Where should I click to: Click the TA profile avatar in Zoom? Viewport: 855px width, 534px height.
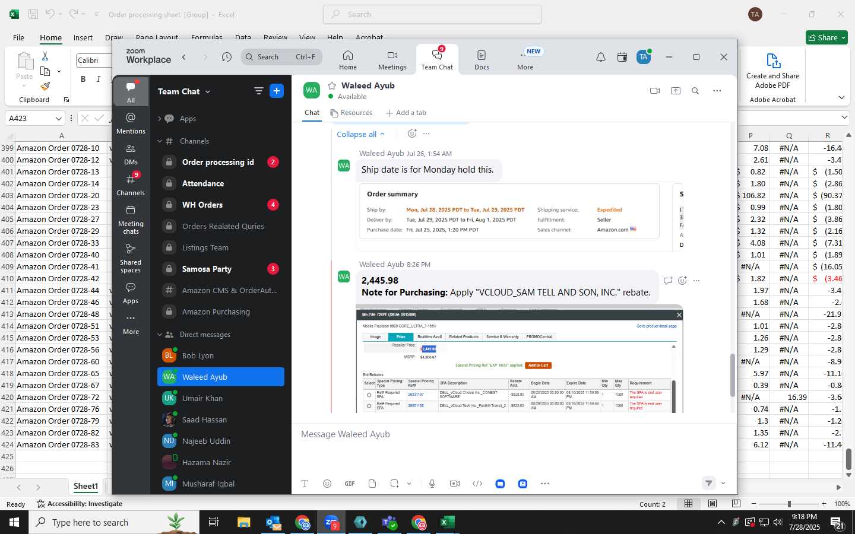click(644, 57)
